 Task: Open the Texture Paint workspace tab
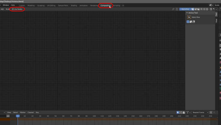(x=63, y=6)
